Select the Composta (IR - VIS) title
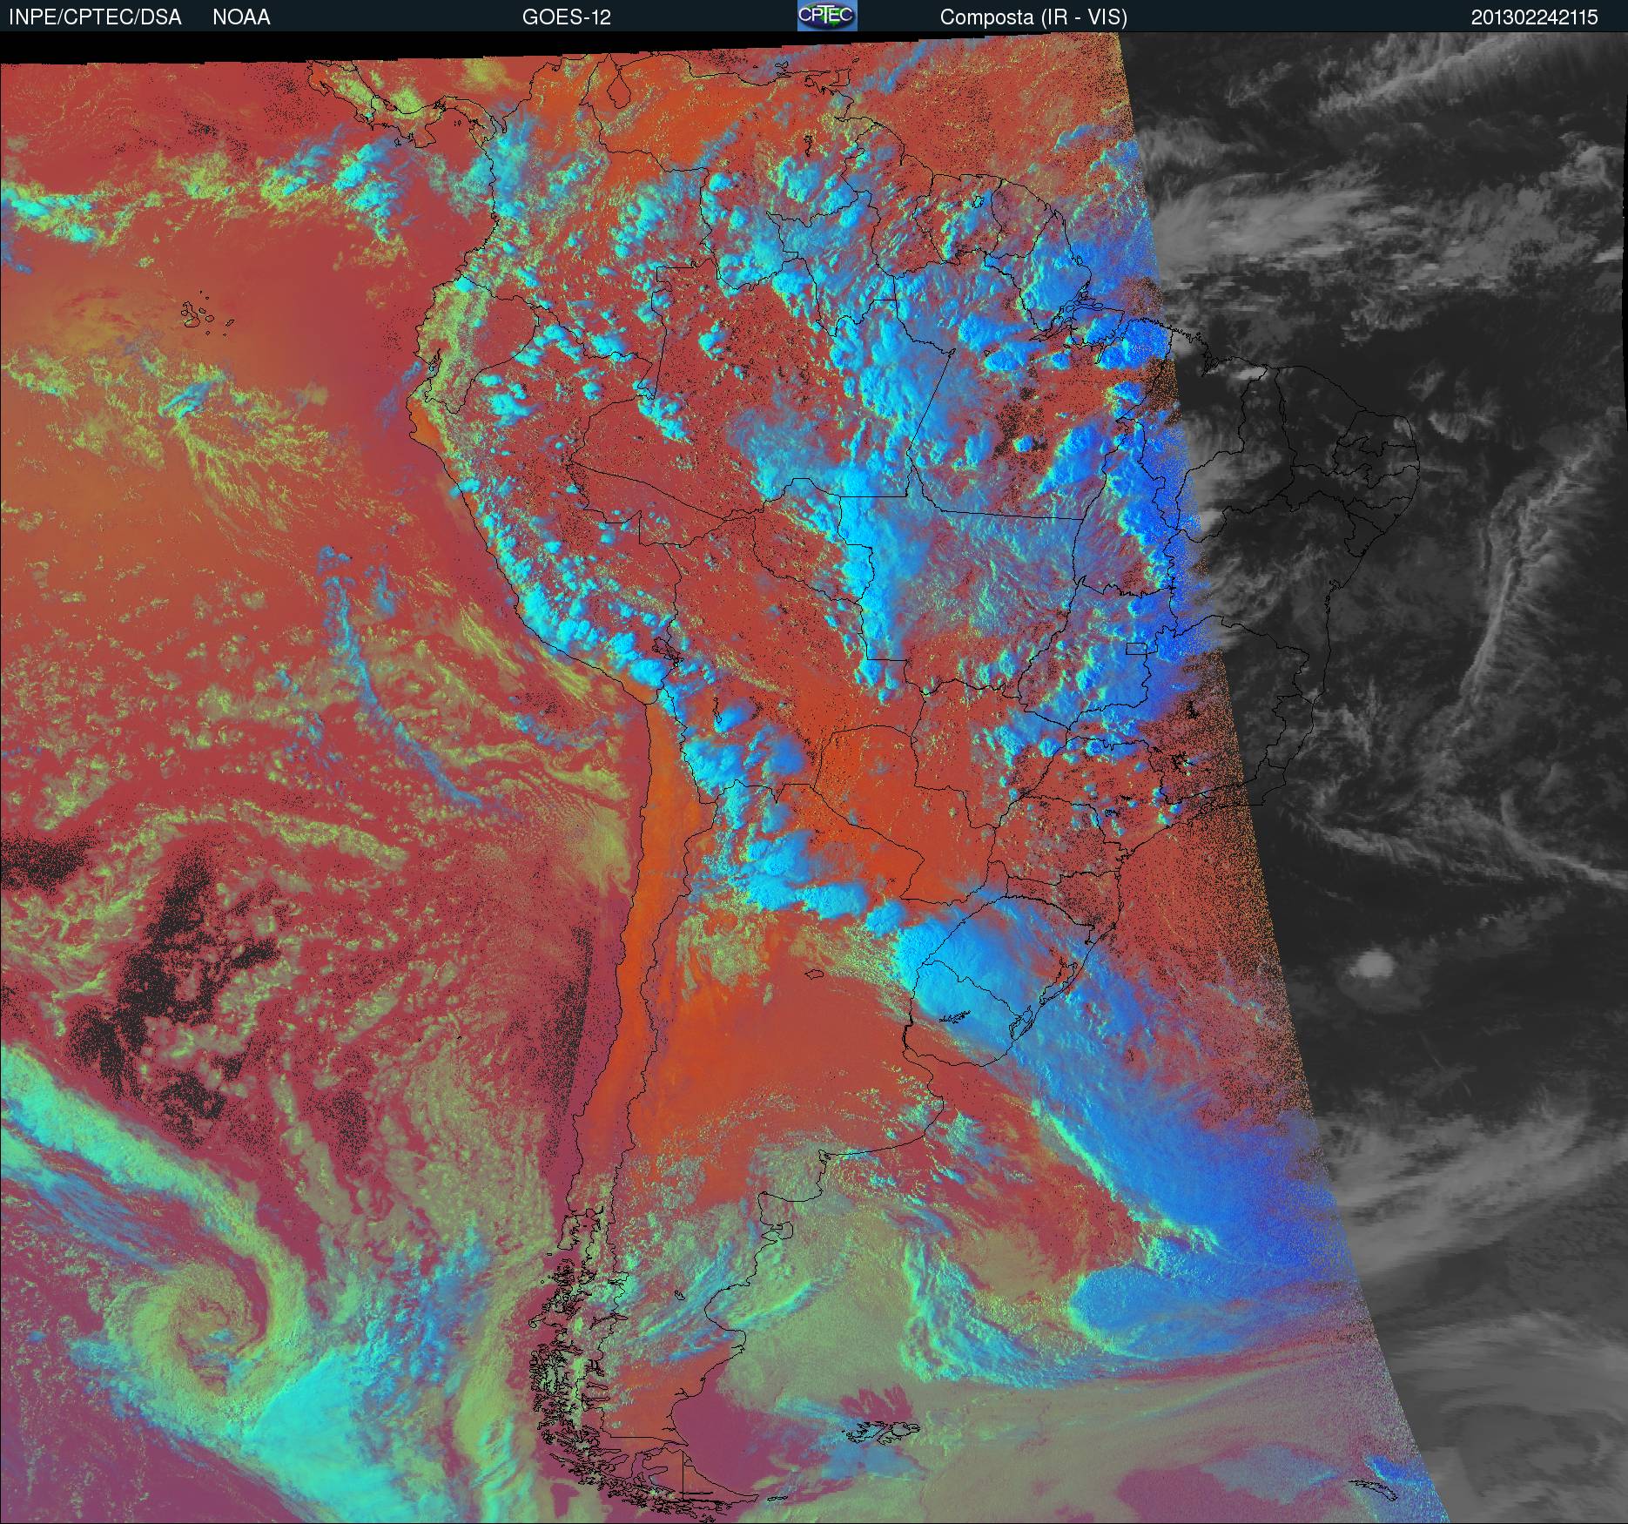Screen dimensions: 1628x1524 tap(1033, 17)
